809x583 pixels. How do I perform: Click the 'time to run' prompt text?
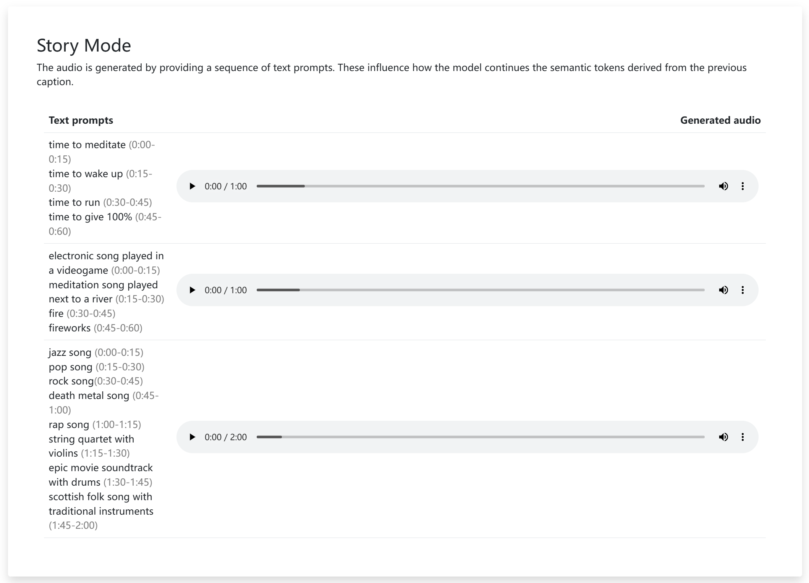74,202
